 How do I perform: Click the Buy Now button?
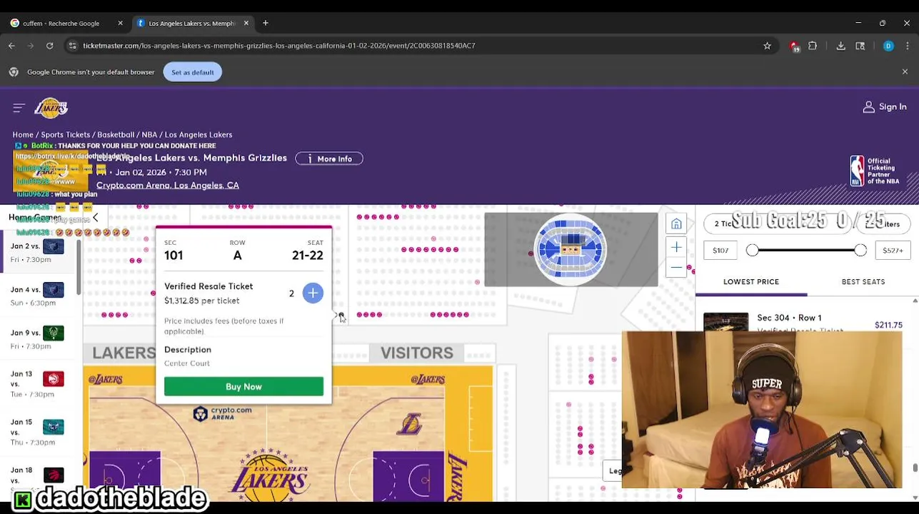coord(243,386)
